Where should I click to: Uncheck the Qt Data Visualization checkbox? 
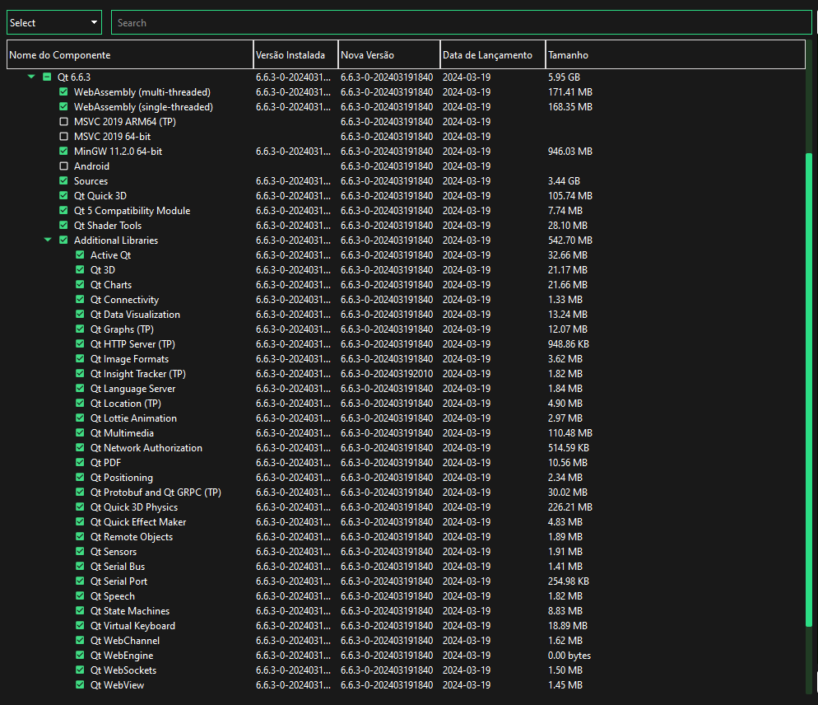coord(80,315)
